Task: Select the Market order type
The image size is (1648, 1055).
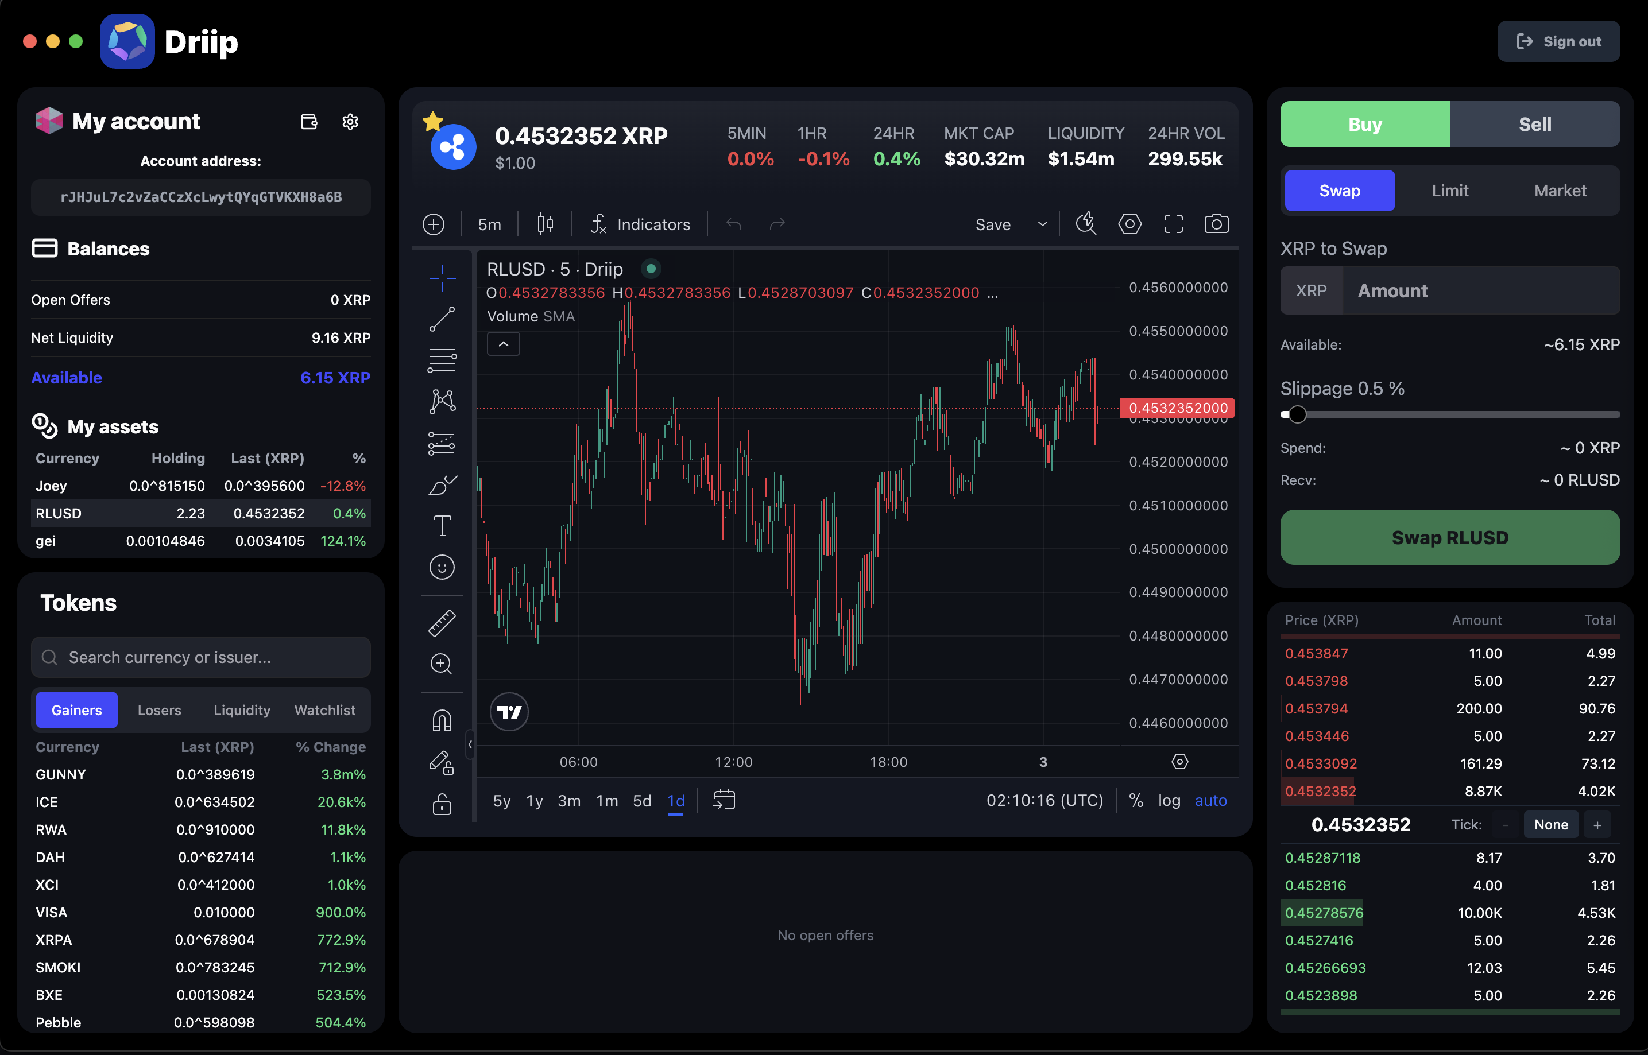Action: coord(1560,191)
